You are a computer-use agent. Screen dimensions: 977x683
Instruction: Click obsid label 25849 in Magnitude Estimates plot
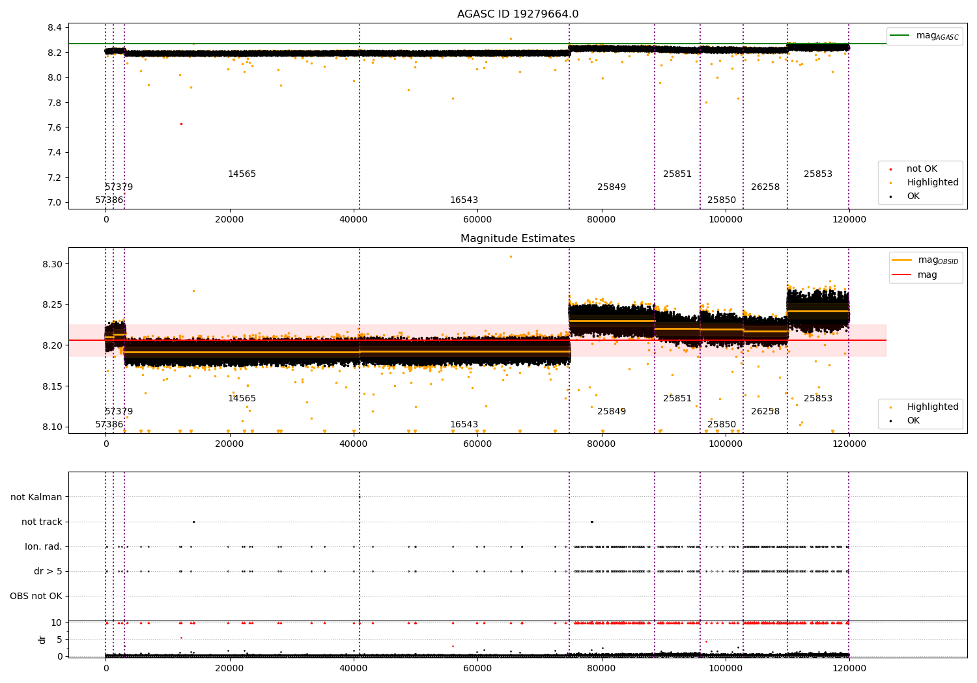[x=612, y=412]
